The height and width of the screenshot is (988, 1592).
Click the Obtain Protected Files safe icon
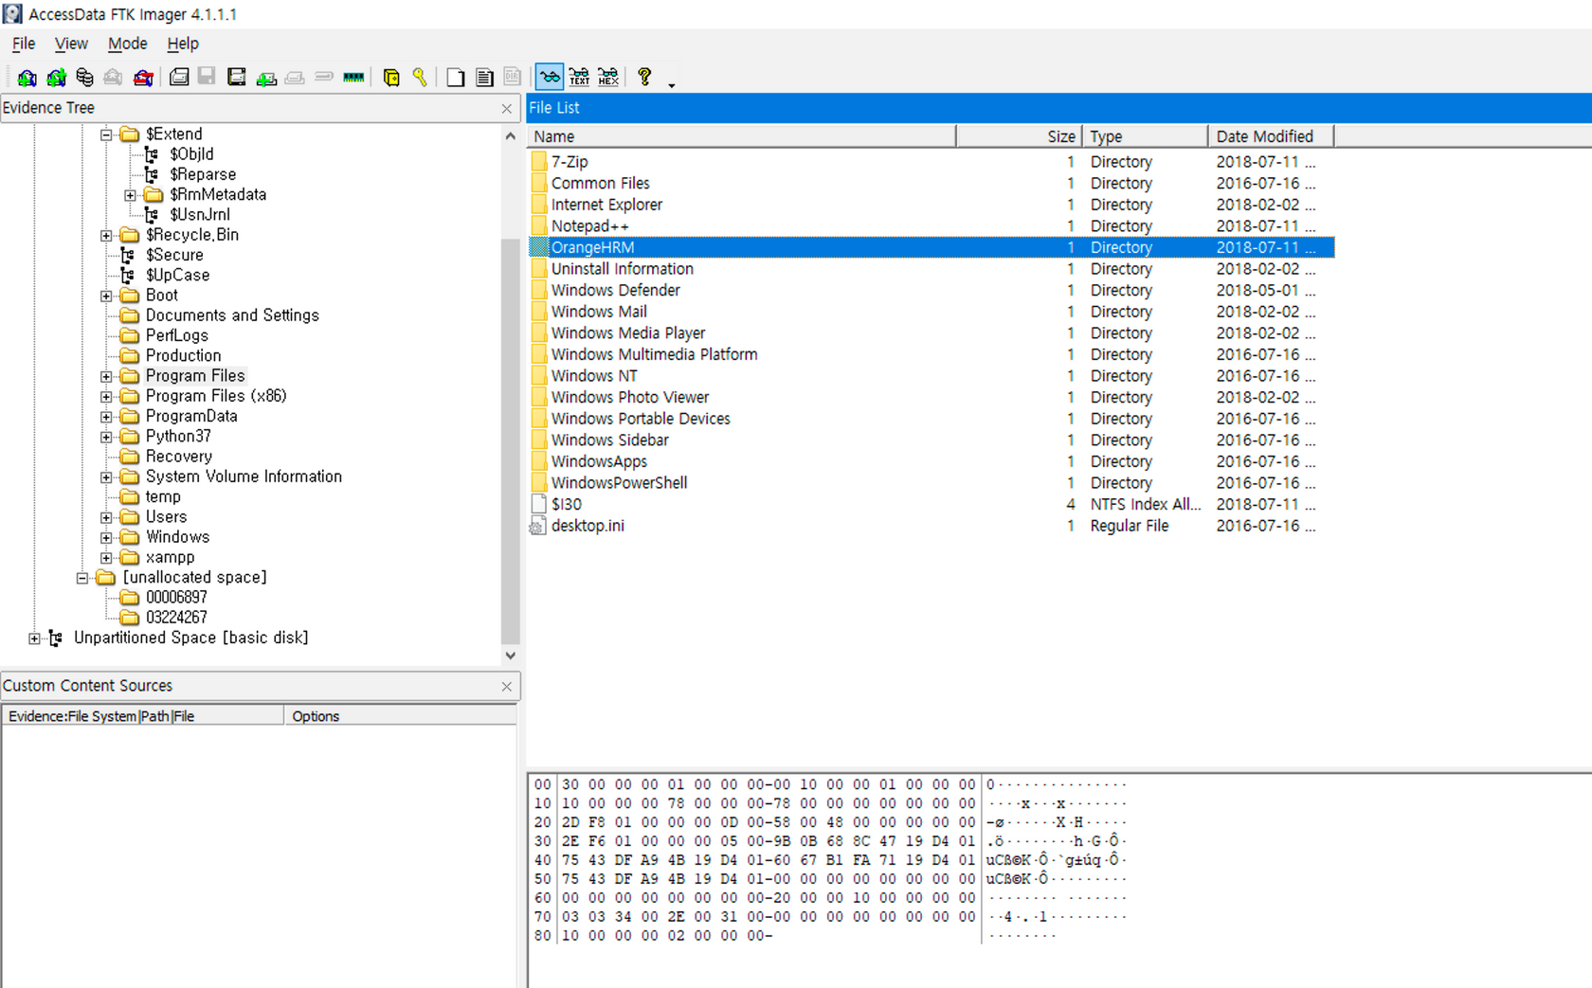pos(390,78)
